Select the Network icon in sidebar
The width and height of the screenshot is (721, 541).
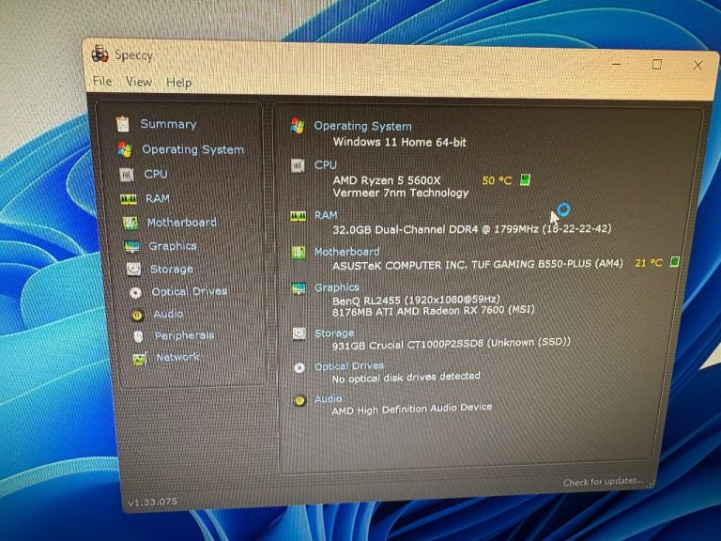(x=139, y=358)
